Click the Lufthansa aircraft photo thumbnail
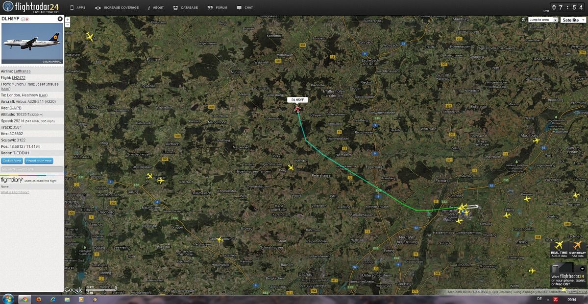This screenshot has height=304, width=588. pos(32,43)
